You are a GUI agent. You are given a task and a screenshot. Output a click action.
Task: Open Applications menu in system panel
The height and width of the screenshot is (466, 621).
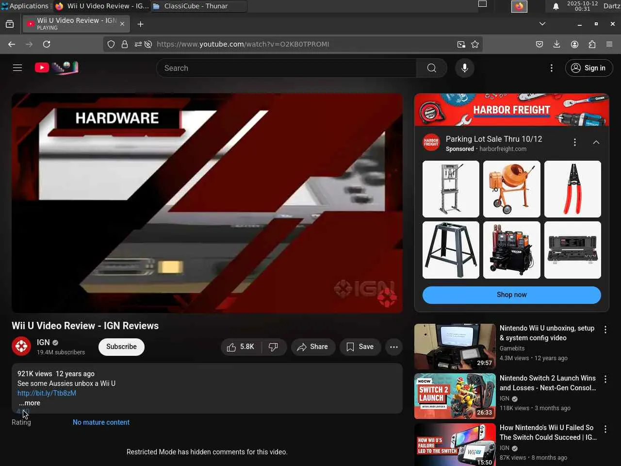(x=25, y=6)
